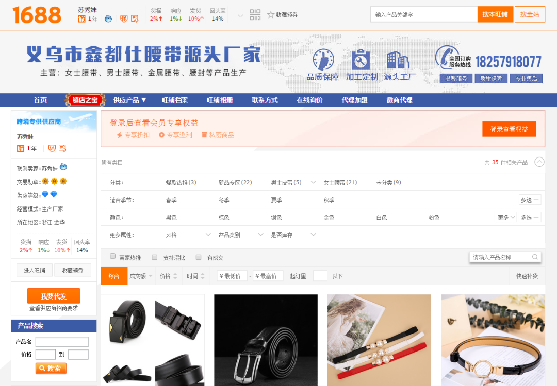
Task: Open the 风格 attribute dropdown
Action: pos(188,235)
